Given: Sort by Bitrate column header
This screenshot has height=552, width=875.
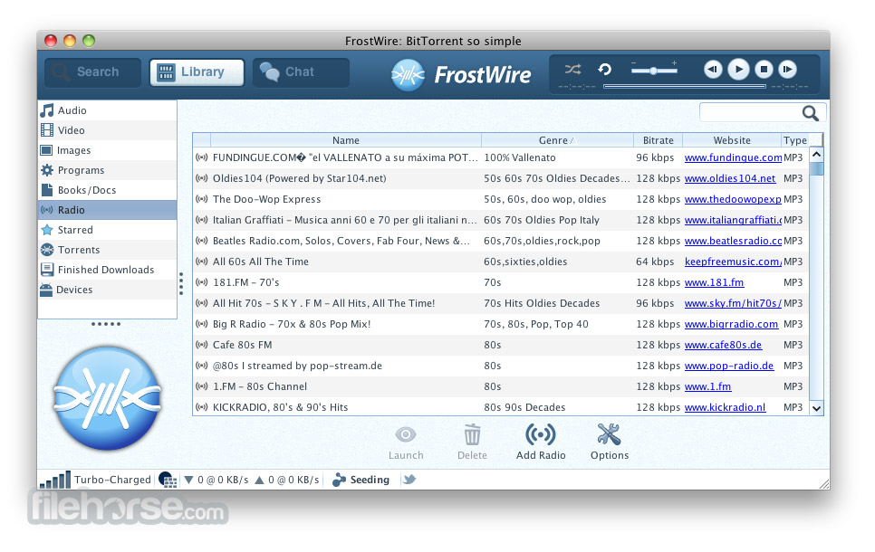Looking at the screenshot, I should pos(658,140).
